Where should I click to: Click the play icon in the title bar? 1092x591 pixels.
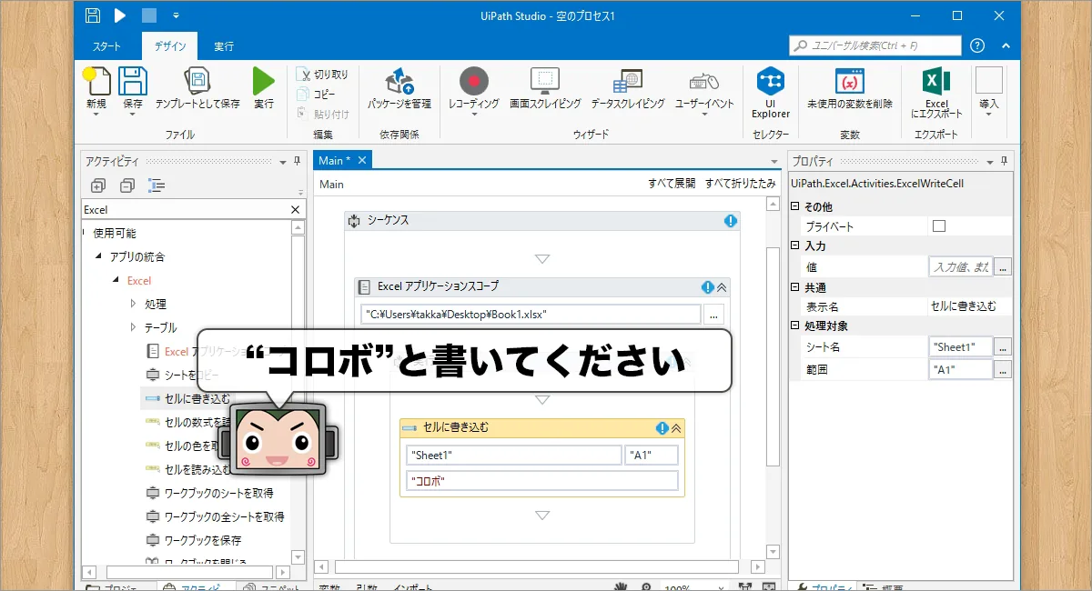[x=120, y=15]
